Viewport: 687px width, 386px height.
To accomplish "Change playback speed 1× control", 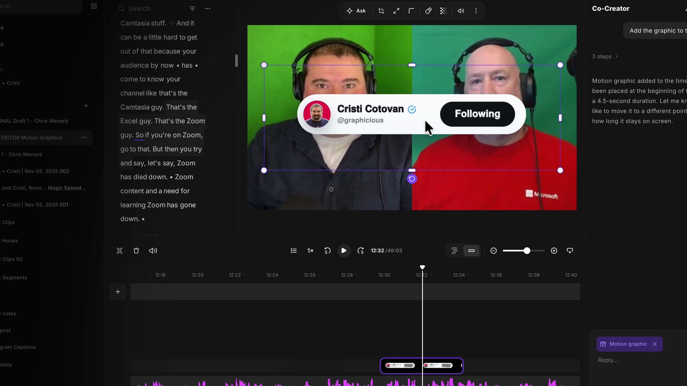I will pyautogui.click(x=311, y=251).
